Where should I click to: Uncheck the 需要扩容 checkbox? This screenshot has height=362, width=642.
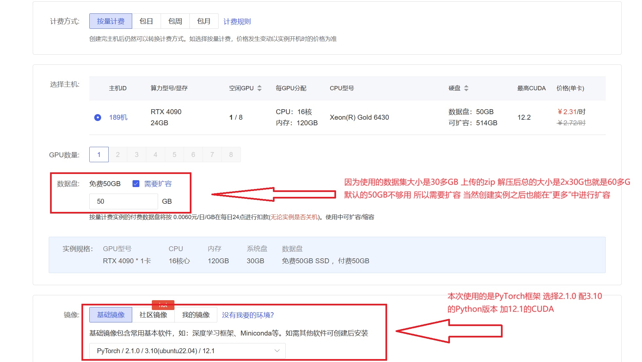136,183
